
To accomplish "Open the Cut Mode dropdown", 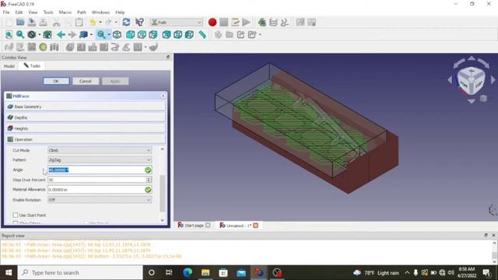I will click(x=100, y=150).
